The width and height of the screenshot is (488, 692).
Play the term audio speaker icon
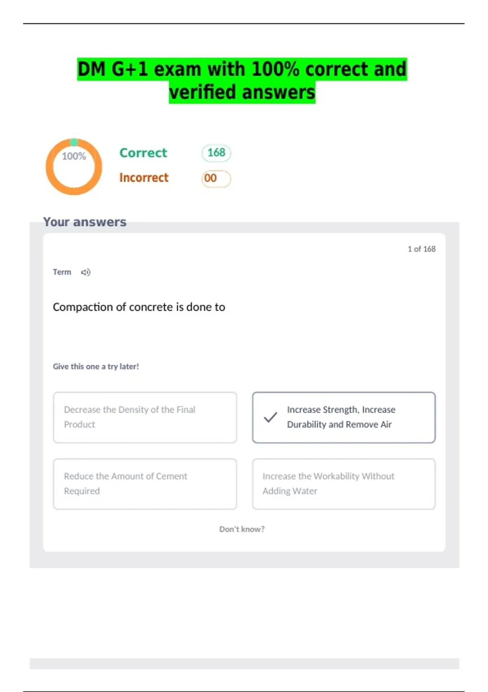85,272
